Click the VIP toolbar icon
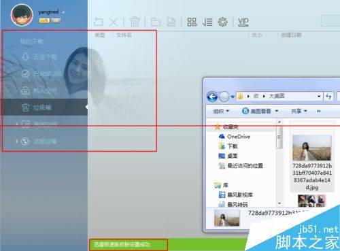The height and width of the screenshot is (251, 340). pos(243,22)
